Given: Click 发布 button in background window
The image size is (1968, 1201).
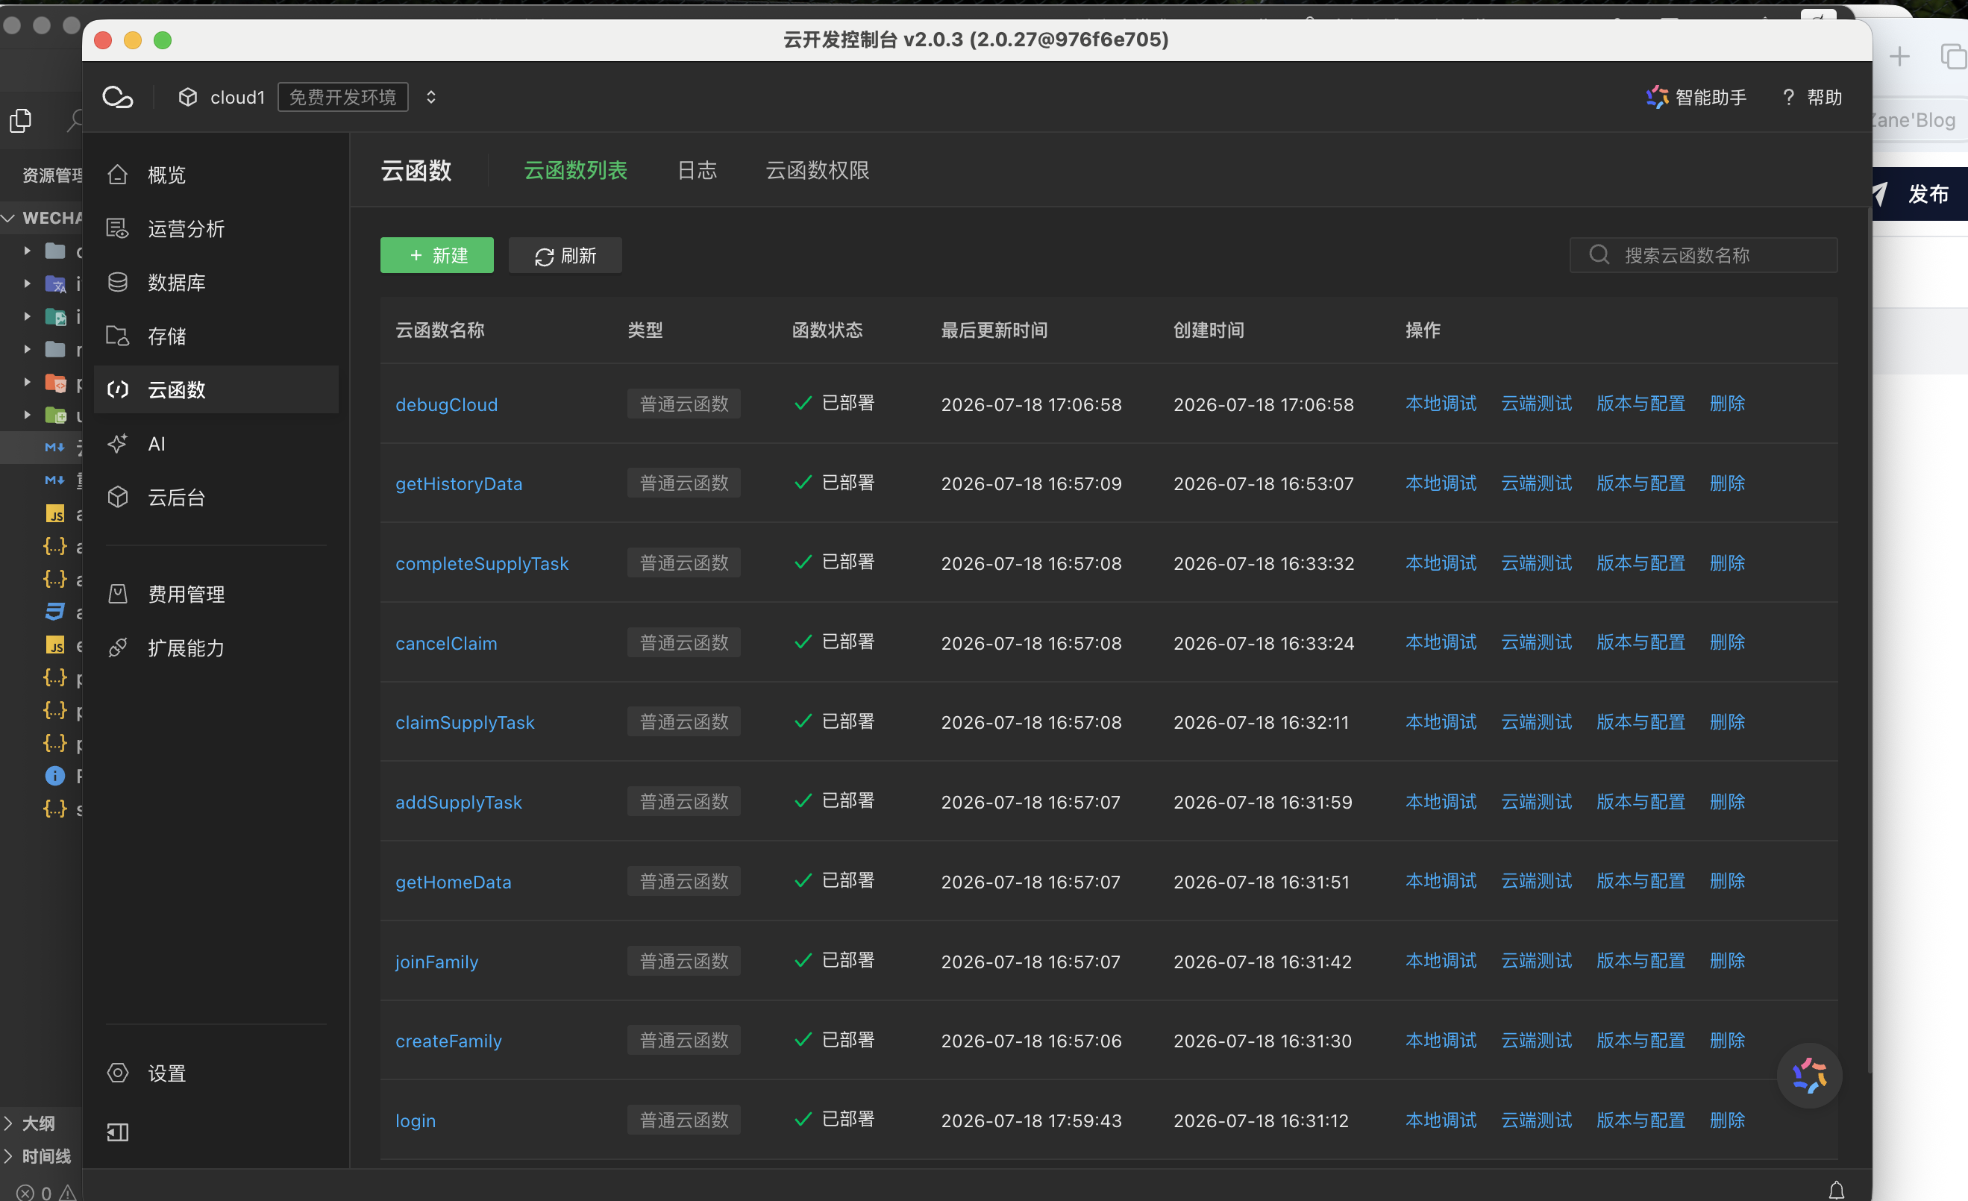Looking at the screenshot, I should 1919,194.
